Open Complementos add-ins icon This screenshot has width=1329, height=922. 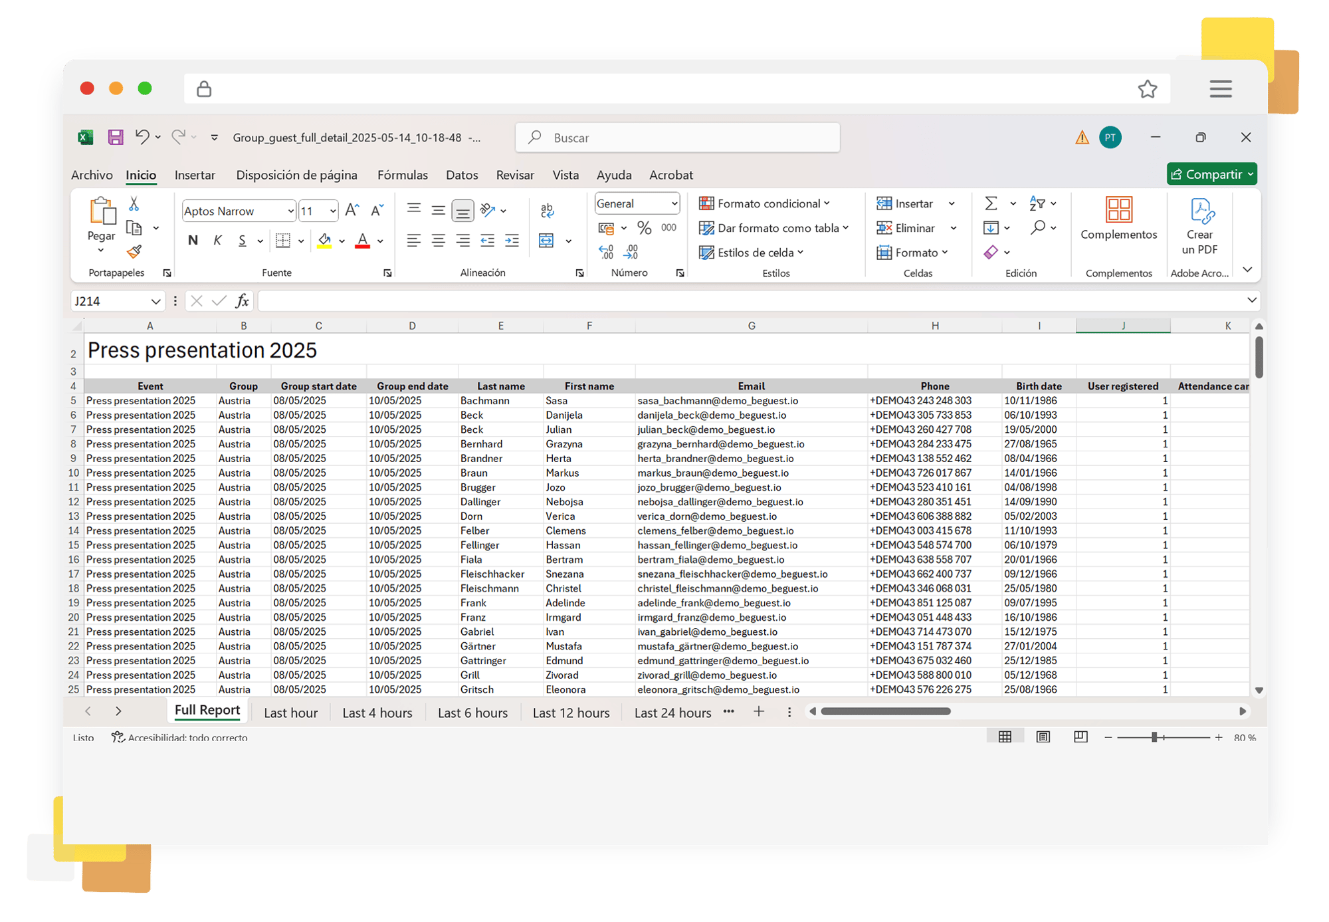tap(1118, 211)
